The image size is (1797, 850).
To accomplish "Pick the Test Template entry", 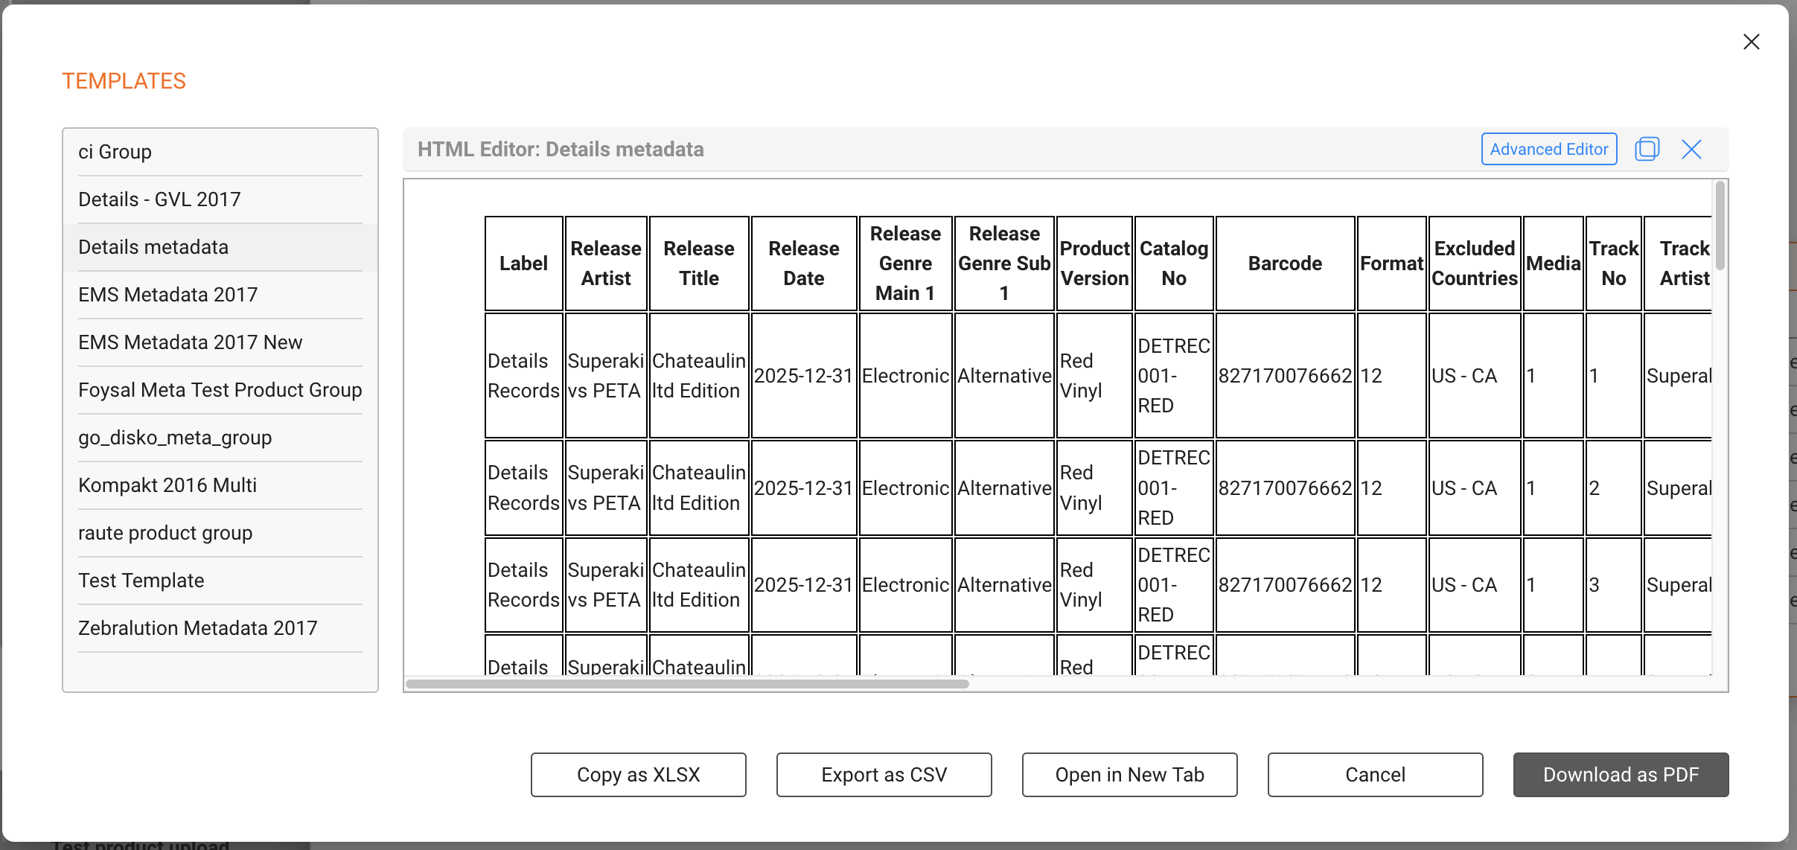I will [220, 581].
